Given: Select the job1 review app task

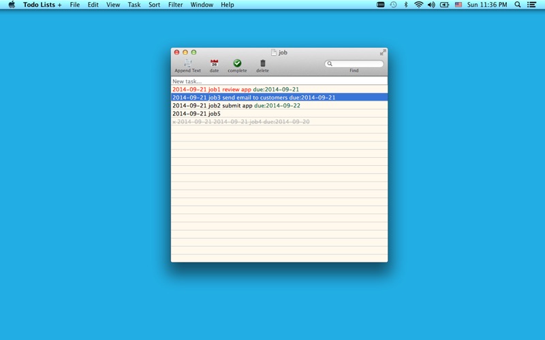Looking at the screenshot, I should coord(279,90).
